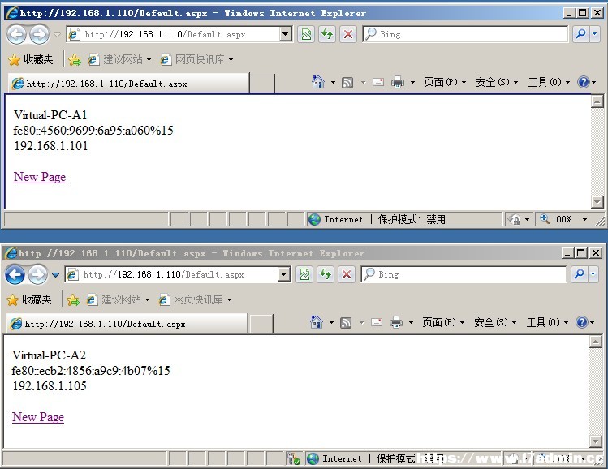Click search magnifier button in bottom window
Image resolution: width=608 pixels, height=469 pixels.
pos(580,274)
